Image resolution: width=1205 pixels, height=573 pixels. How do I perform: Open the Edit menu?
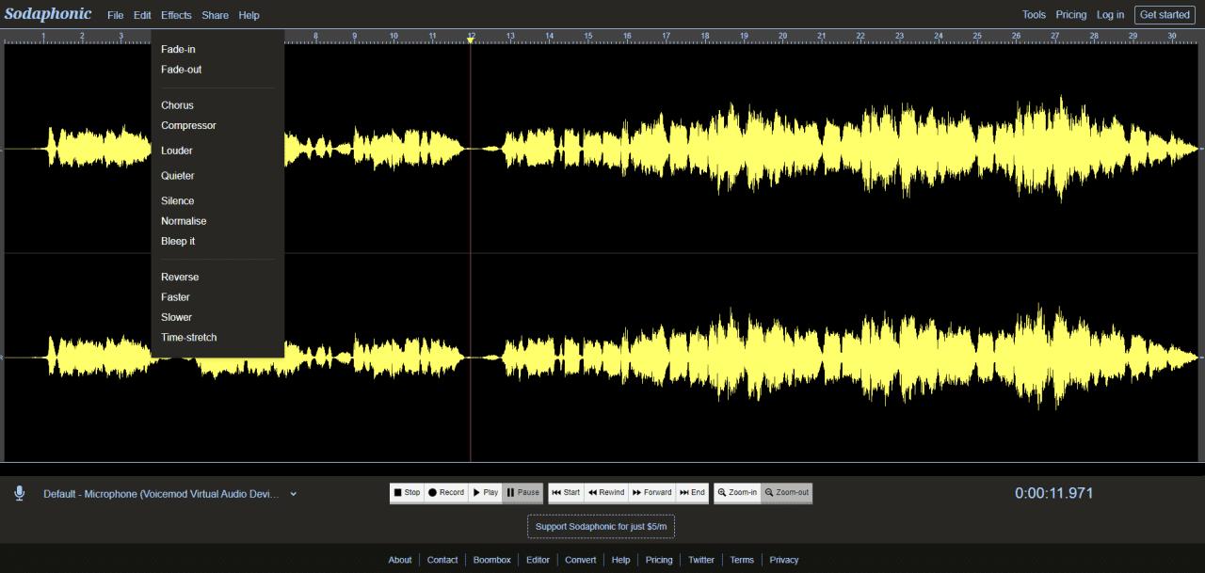coord(142,15)
